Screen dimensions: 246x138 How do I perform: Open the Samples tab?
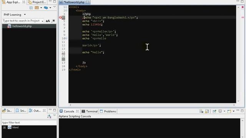(x=7, y=111)
